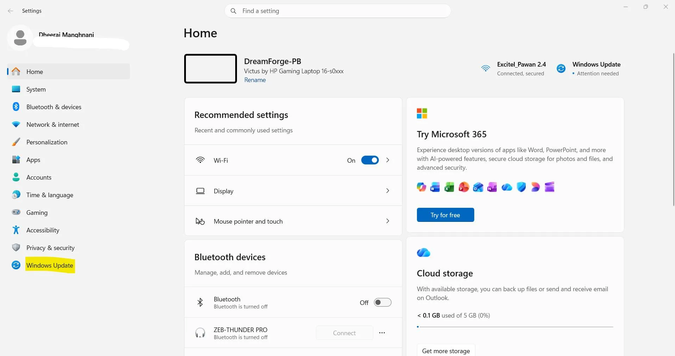Screen dimensions: 675x356
Task: Open Accessibility settings
Action: pos(68,230)
